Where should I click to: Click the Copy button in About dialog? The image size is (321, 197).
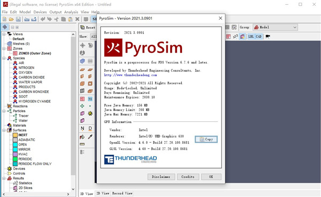pyautogui.click(x=206, y=139)
